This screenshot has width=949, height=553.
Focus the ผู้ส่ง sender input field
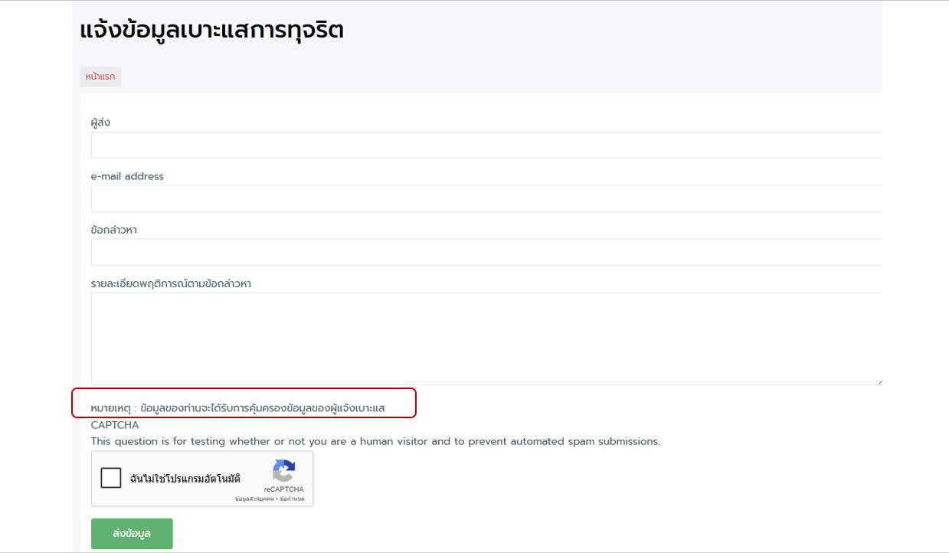486,145
